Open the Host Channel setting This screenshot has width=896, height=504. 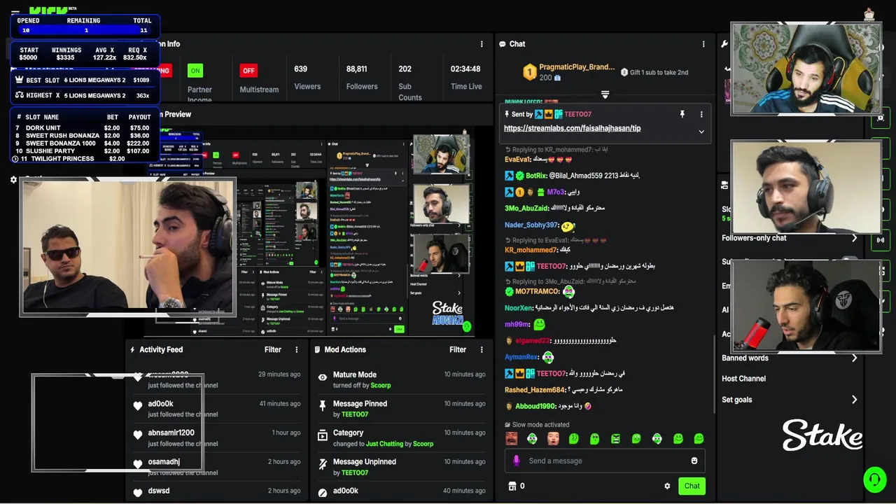pos(743,379)
